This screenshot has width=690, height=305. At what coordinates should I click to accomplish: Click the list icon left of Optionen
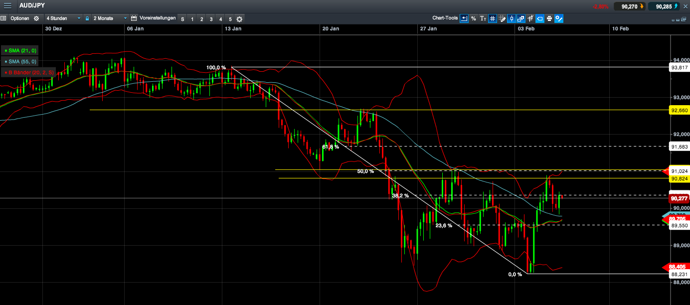pyautogui.click(x=3, y=18)
